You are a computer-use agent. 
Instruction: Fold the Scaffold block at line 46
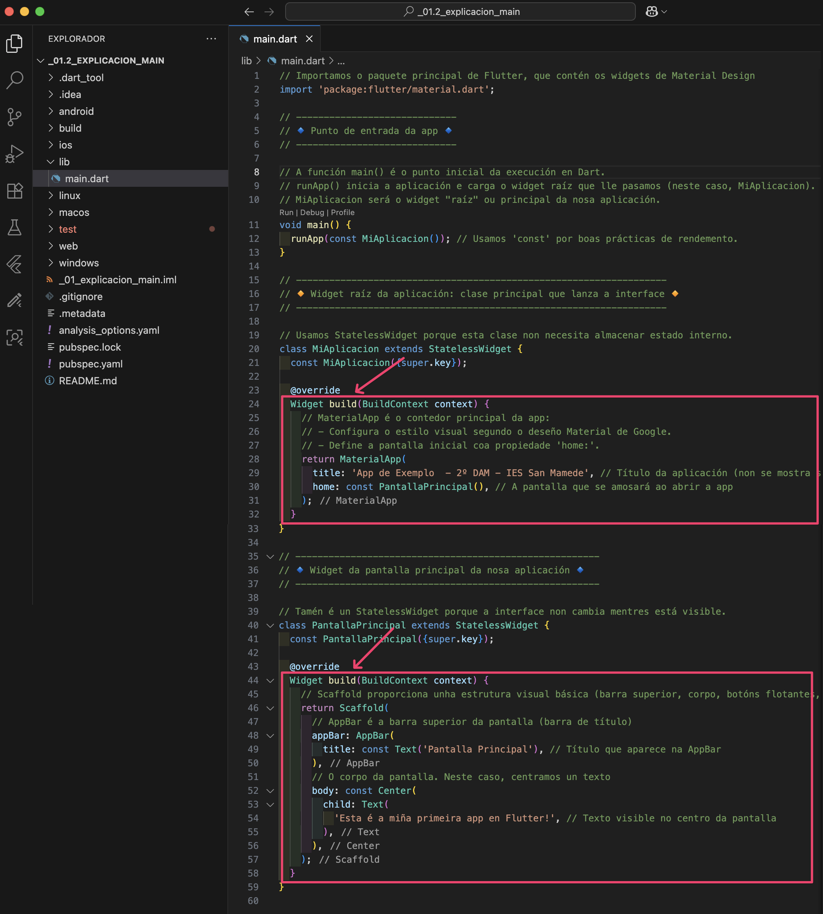point(270,708)
